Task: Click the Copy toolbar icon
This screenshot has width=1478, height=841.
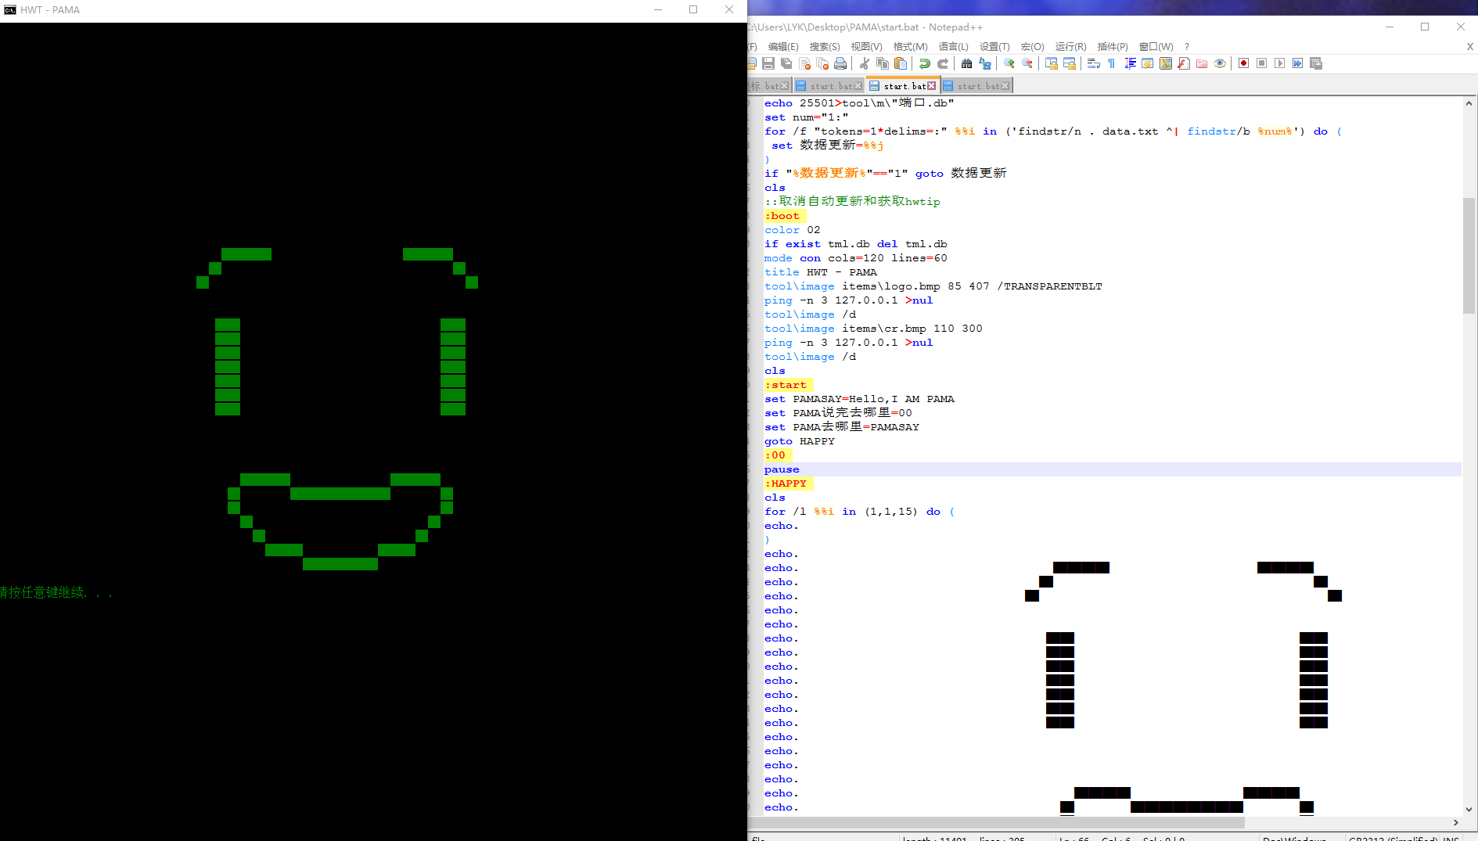Action: 883,63
